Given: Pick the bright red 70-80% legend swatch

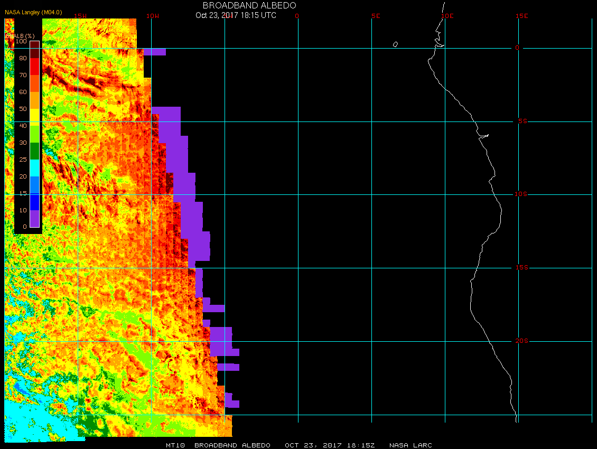Looking at the screenshot, I should (x=35, y=67).
